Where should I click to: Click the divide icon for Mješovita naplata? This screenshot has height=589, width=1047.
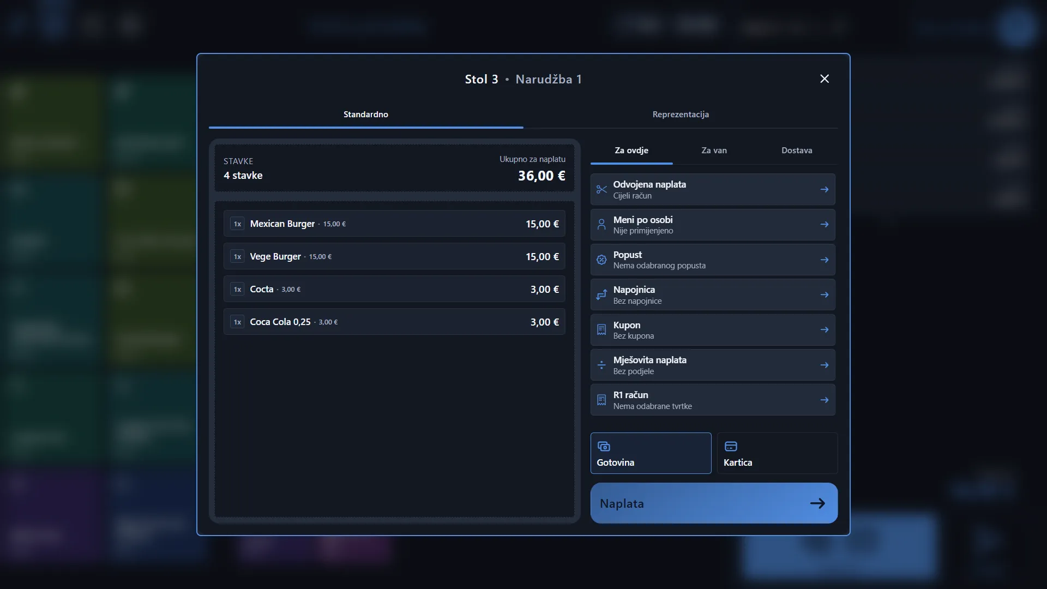(x=601, y=365)
